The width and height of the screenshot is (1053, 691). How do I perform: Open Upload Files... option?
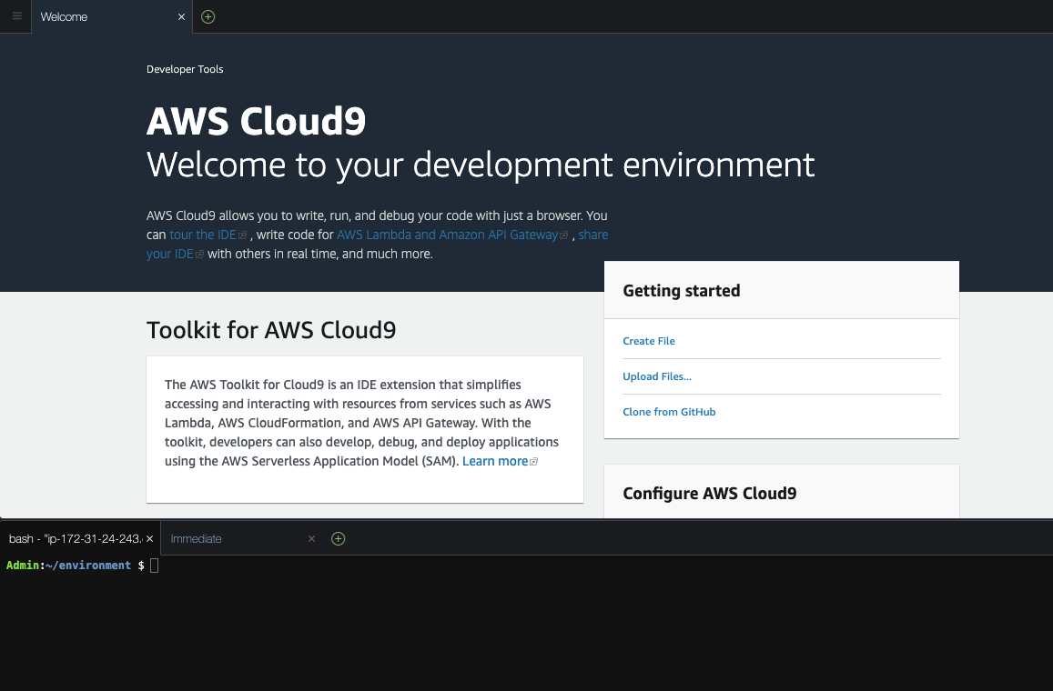(x=657, y=376)
